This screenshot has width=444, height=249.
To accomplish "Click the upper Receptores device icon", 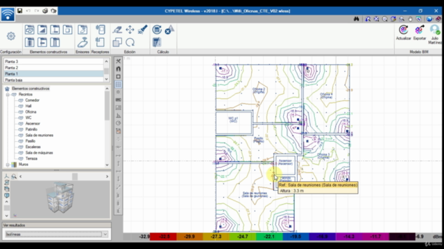I will (x=100, y=30).
